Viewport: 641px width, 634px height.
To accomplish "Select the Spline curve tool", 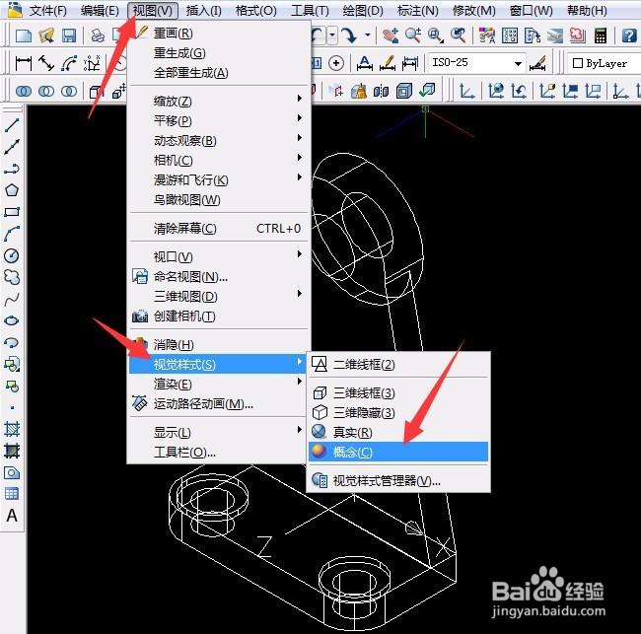I will 12,299.
